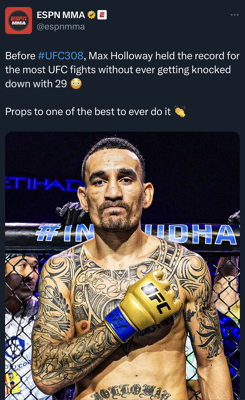The image size is (245, 400).
Task: Click the flushed face emoji
Action: pos(76,84)
